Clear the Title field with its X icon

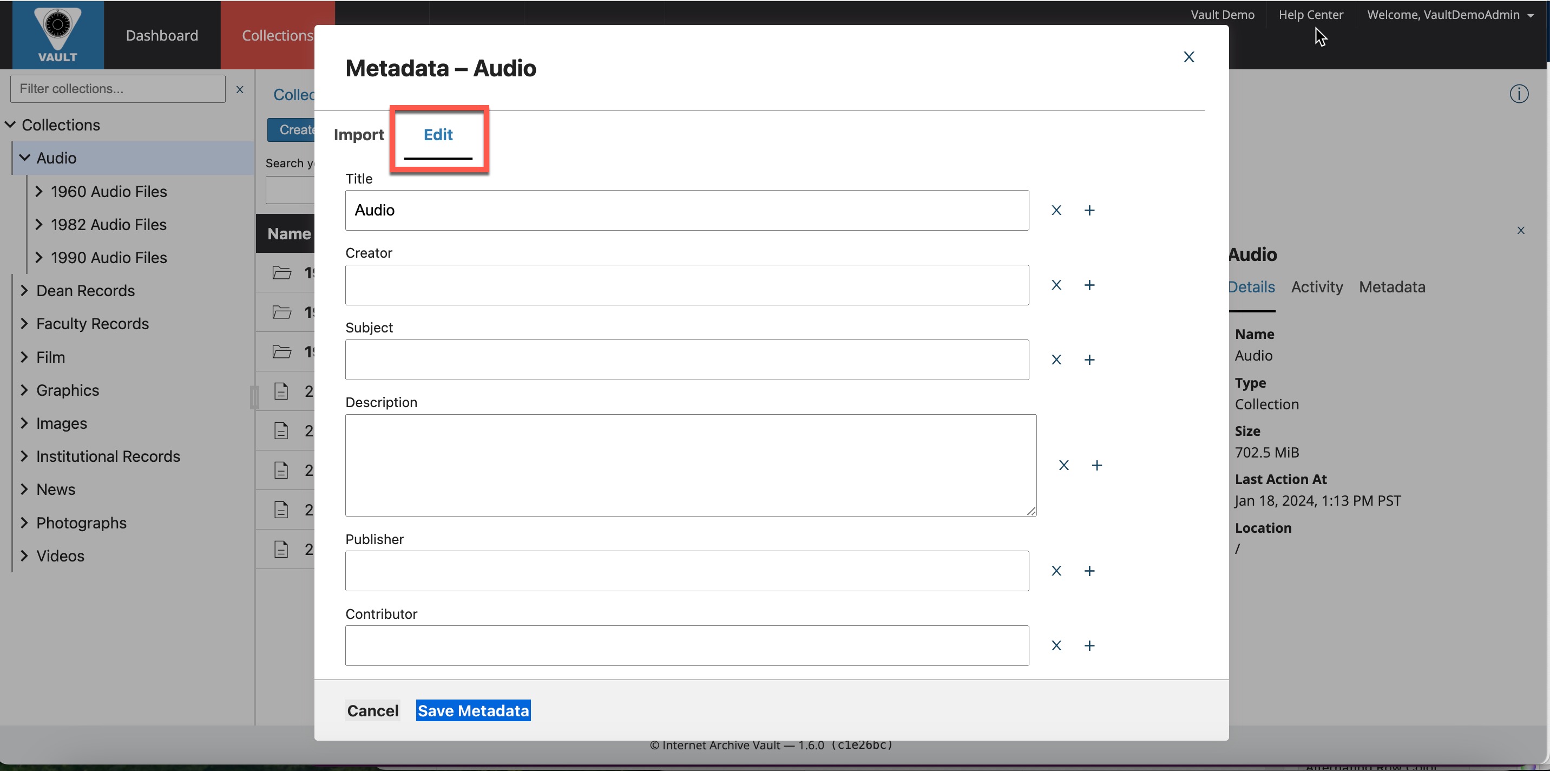1056,210
